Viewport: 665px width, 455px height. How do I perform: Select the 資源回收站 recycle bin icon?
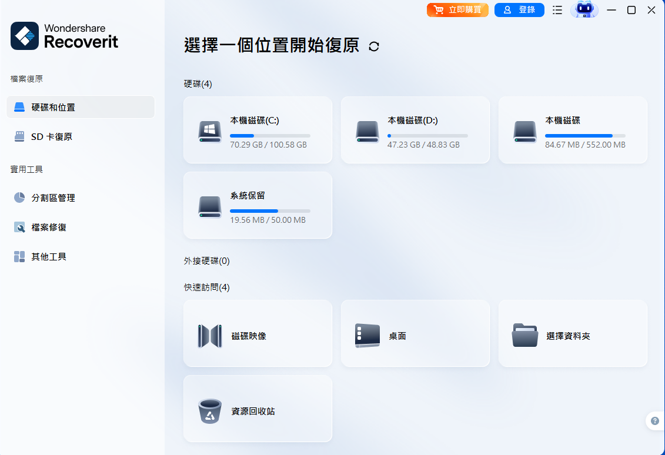click(x=210, y=411)
